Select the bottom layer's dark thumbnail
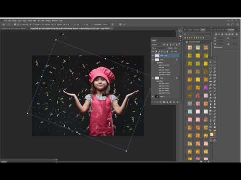Image resolution: width=241 pixels, height=180 pixels. [x=157, y=96]
